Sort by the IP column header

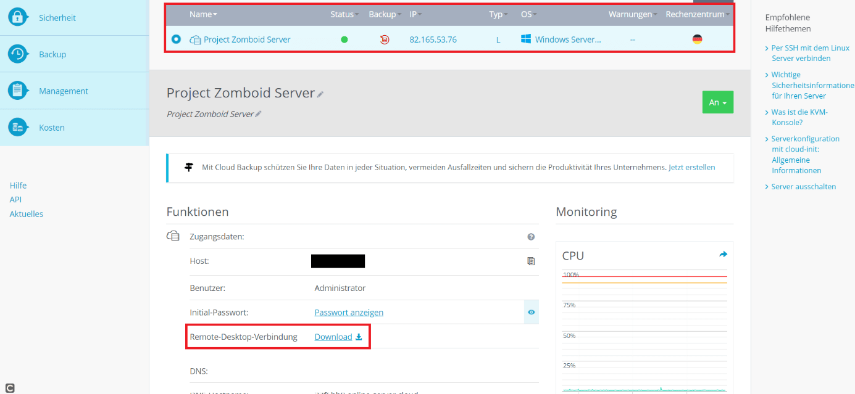click(x=415, y=14)
